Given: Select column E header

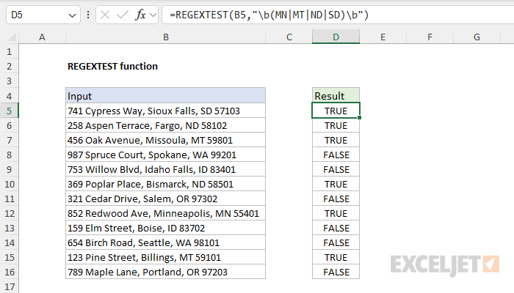Looking at the screenshot, I should pyautogui.click(x=383, y=37).
